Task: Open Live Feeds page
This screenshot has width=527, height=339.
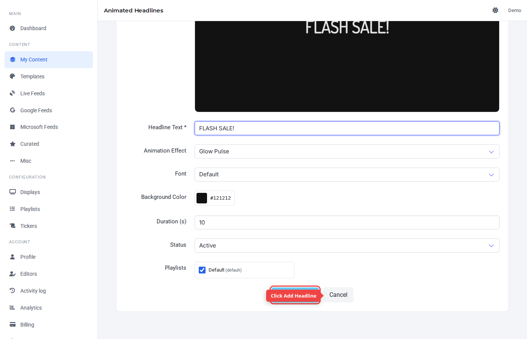Action: (49, 93)
